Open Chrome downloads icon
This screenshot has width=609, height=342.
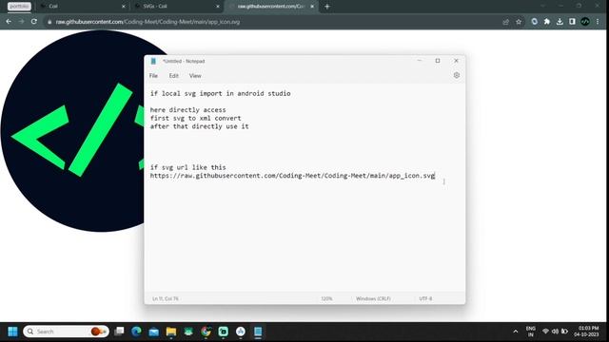click(x=560, y=22)
